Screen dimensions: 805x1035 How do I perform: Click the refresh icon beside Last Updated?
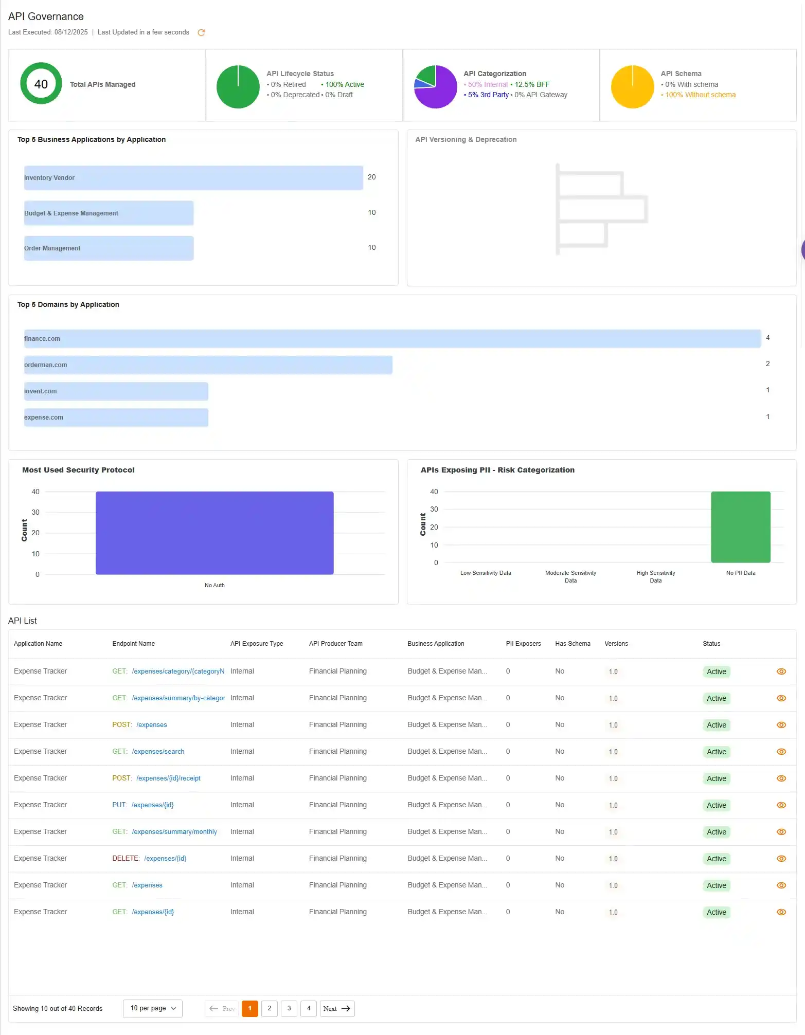(x=201, y=32)
